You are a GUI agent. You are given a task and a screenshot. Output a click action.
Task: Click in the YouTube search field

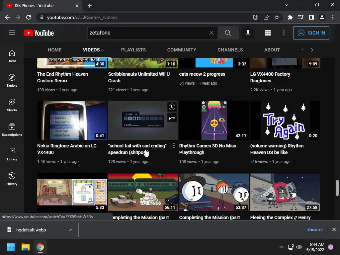click(147, 33)
